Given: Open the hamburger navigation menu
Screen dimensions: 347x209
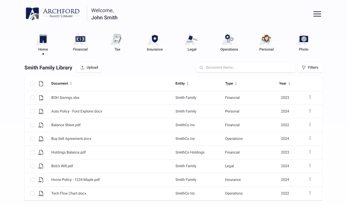Looking at the screenshot, I should click(317, 14).
